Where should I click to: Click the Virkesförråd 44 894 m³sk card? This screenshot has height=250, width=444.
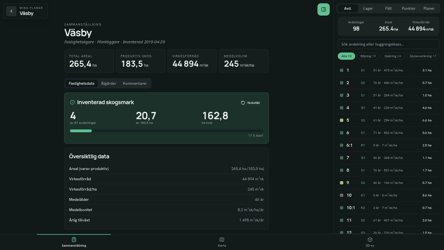192,61
